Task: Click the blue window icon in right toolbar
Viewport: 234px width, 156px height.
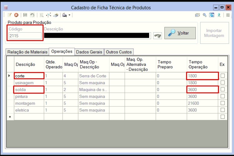Action: pos(212,15)
